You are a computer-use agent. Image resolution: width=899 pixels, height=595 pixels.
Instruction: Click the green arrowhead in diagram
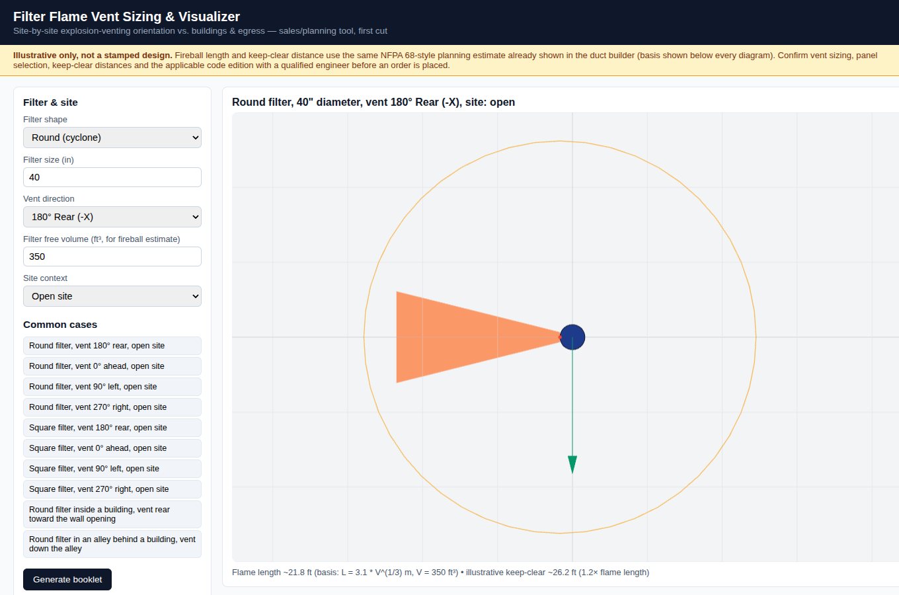(x=572, y=464)
